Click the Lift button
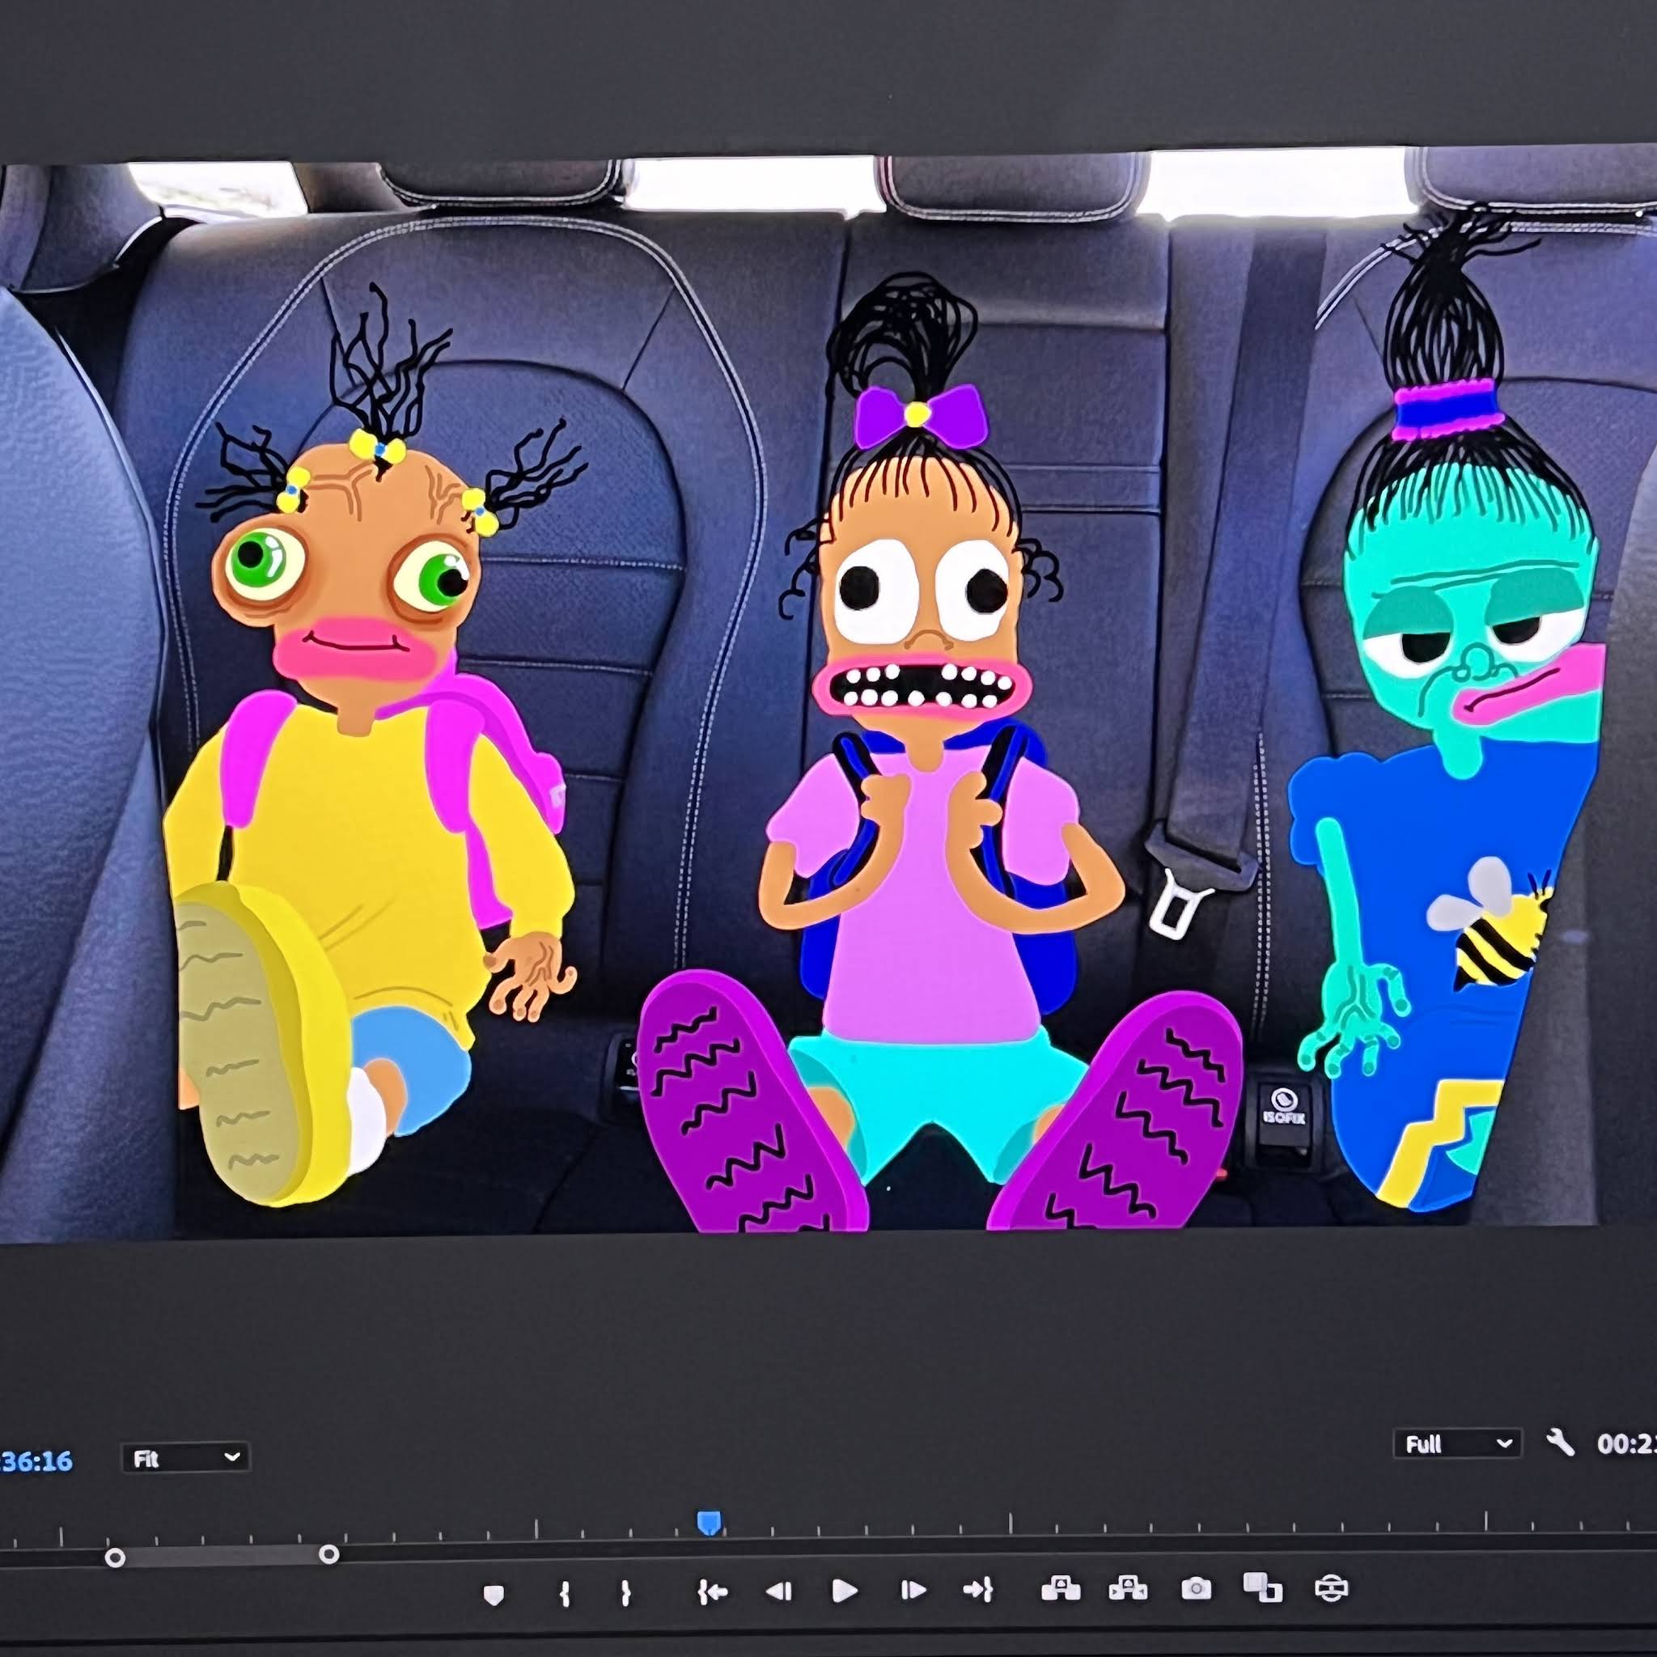The width and height of the screenshot is (1657, 1657). tap(1060, 1589)
